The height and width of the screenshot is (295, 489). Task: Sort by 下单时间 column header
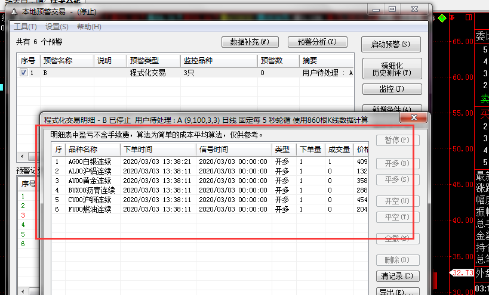pos(157,150)
